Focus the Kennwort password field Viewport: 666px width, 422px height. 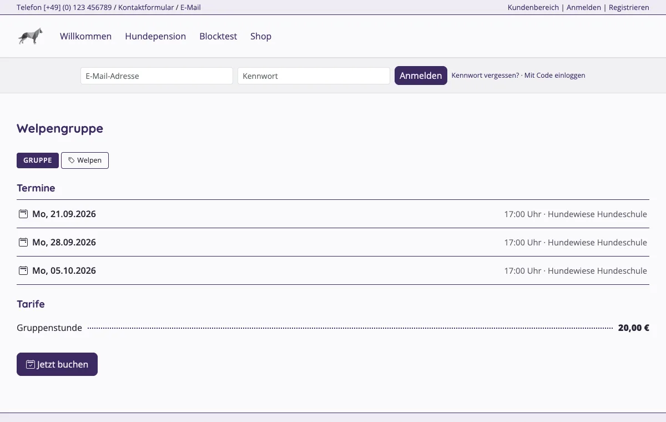(314, 76)
